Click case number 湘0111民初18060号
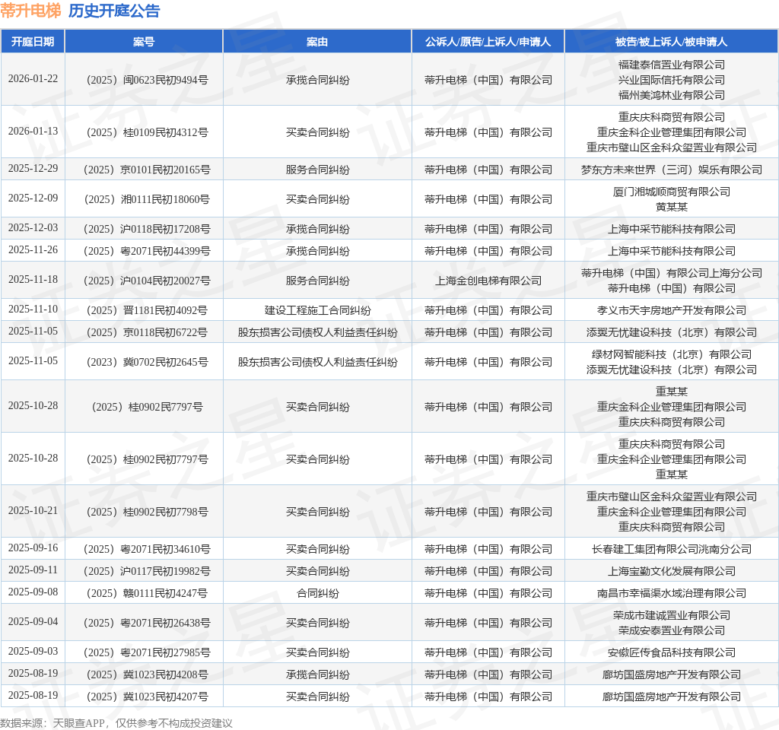Image resolution: width=779 pixels, height=730 pixels. click(x=147, y=199)
